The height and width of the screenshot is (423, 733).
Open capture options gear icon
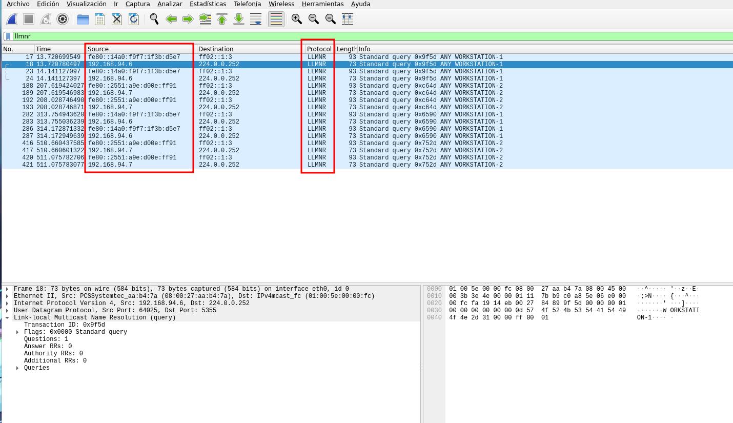click(x=63, y=19)
